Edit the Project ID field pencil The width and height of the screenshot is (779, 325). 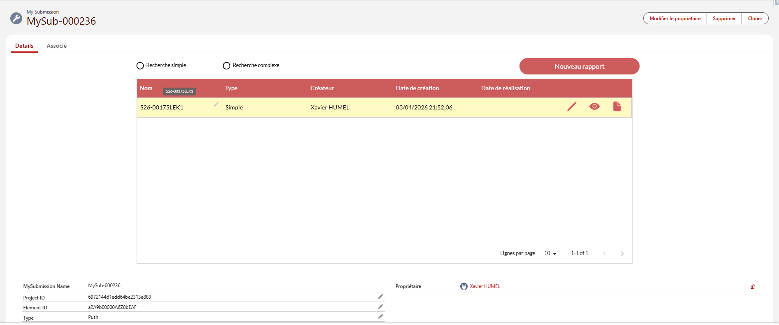point(380,297)
